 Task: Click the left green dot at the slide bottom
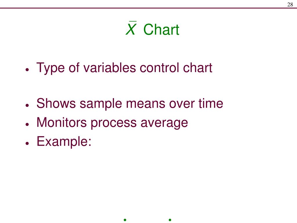coord(125,220)
